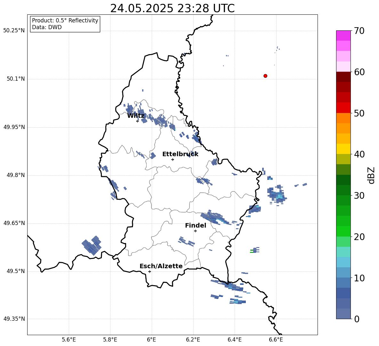Click the 49.35°N latitude label
This screenshot has height=346, width=379.
click(x=14, y=319)
